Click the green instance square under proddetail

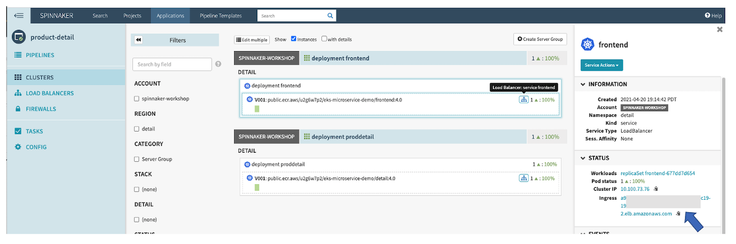256,187
